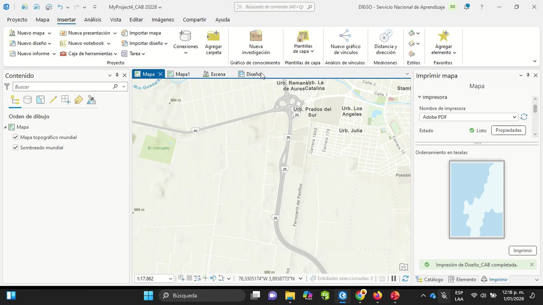The height and width of the screenshot is (305, 543).
Task: Open coordinate display format dropdown
Action: [x=300, y=278]
